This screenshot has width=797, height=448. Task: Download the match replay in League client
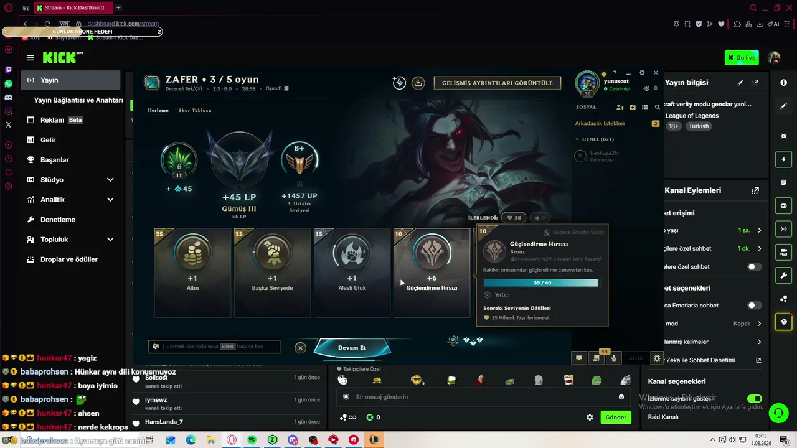418,83
